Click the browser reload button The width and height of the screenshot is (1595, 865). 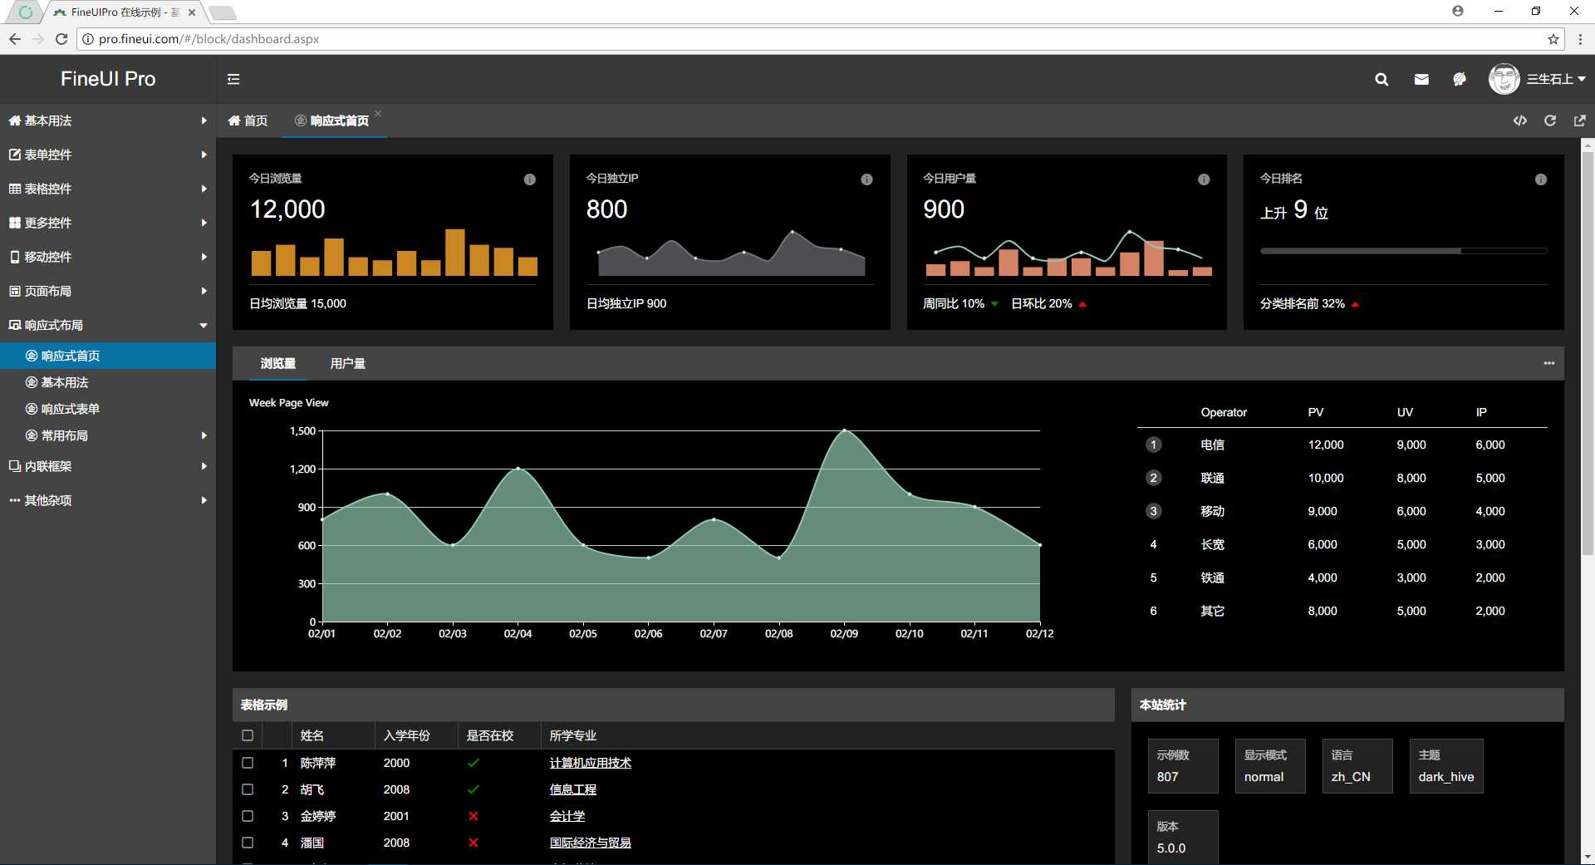click(61, 39)
